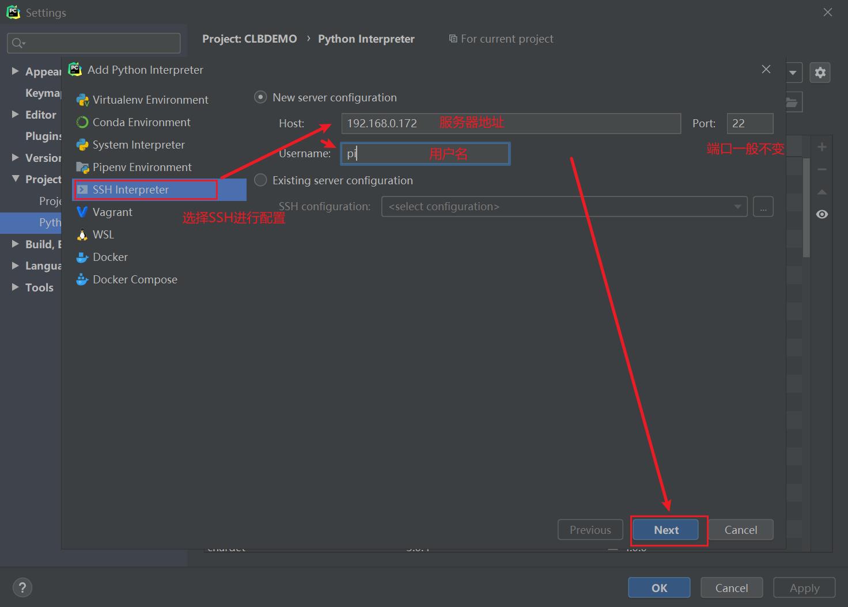Close the Settings window
848x607 pixels.
click(x=828, y=12)
